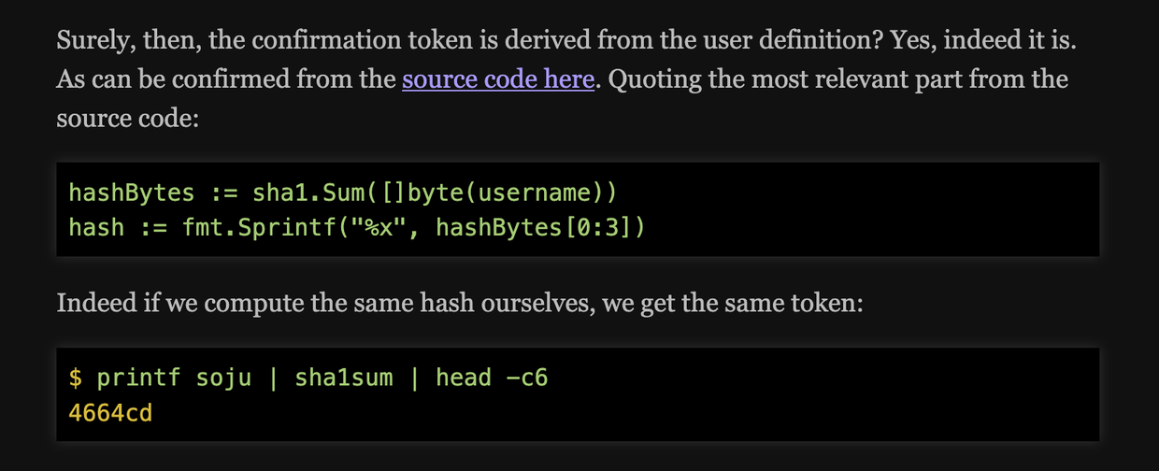1159x471 pixels.
Task: Click the "hash" variable starting the second code line
Action: (x=96, y=227)
